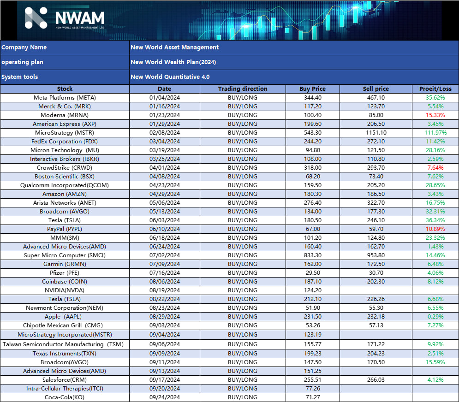This screenshot has width=459, height=402.
Task: Select the 'Interactive Brokers (IBKR)' cell
Action: 65,159
